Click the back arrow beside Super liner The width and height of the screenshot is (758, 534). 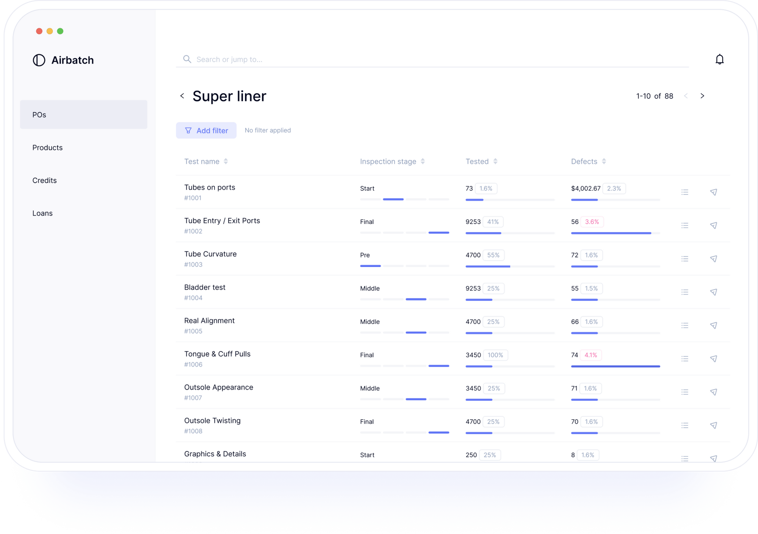coord(182,96)
